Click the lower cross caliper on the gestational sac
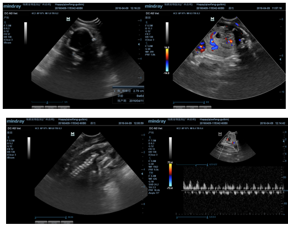The image size is (288, 225). (73, 54)
